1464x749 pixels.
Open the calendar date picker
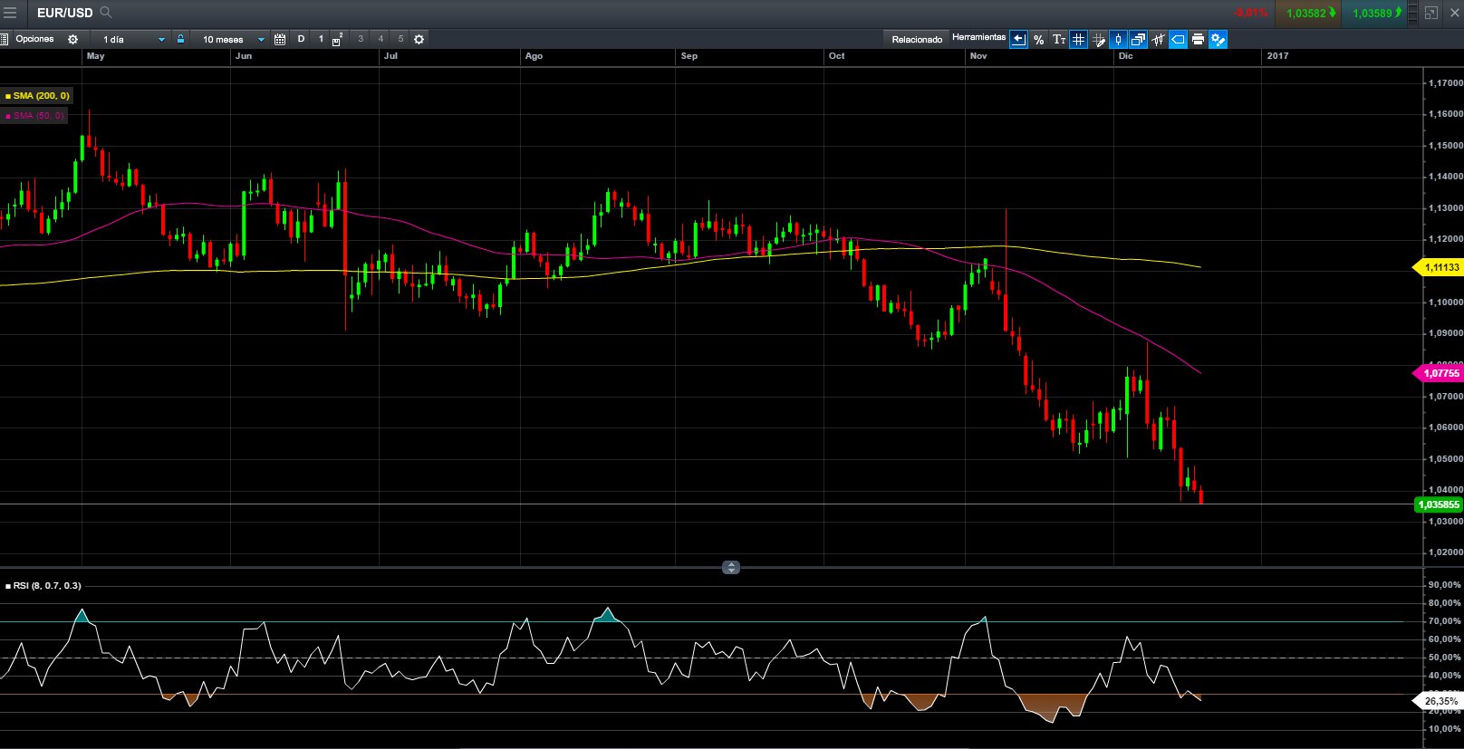point(280,39)
